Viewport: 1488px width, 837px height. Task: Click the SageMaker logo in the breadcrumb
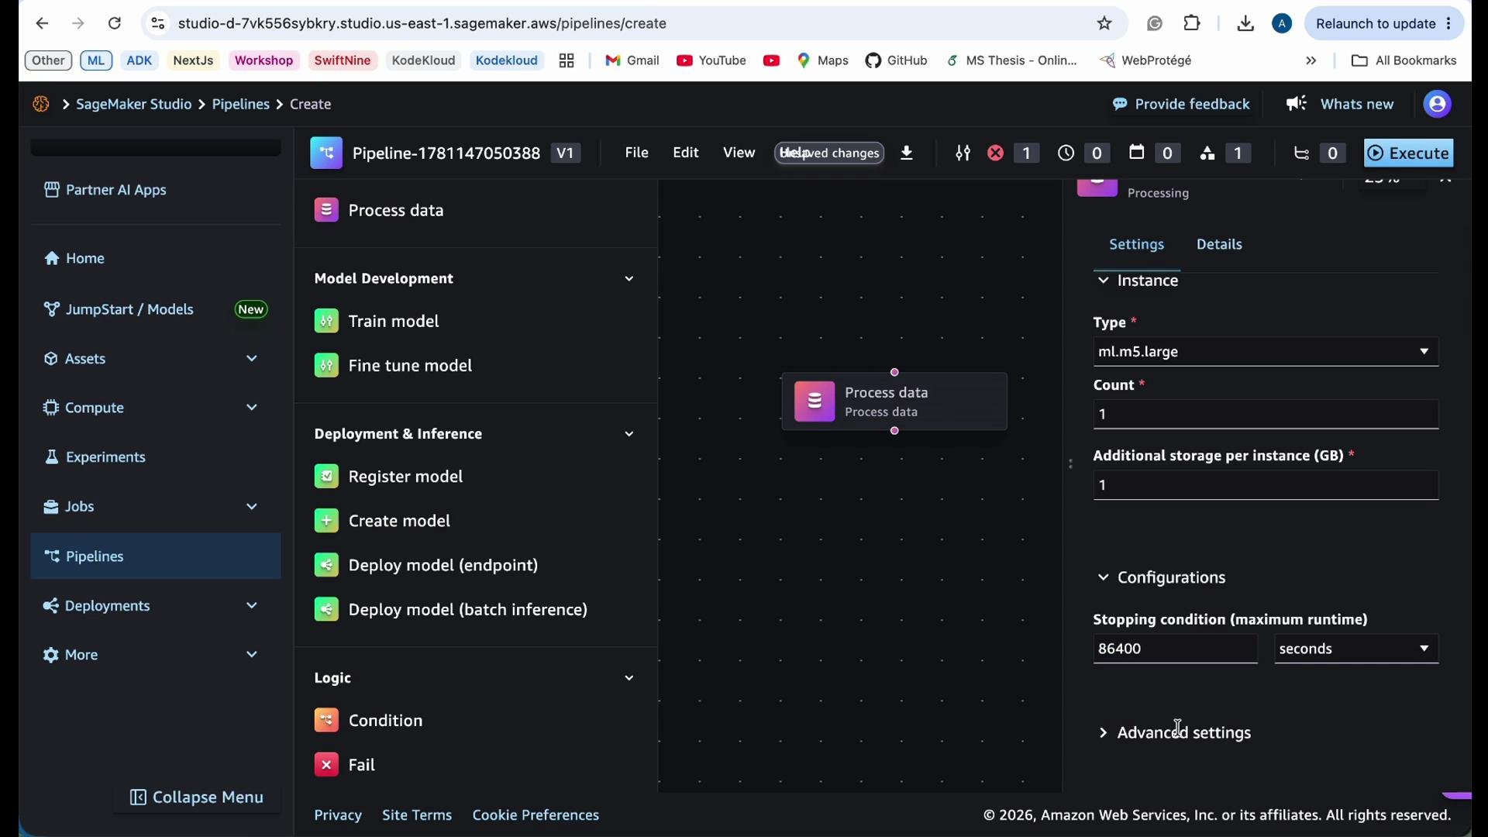(41, 104)
